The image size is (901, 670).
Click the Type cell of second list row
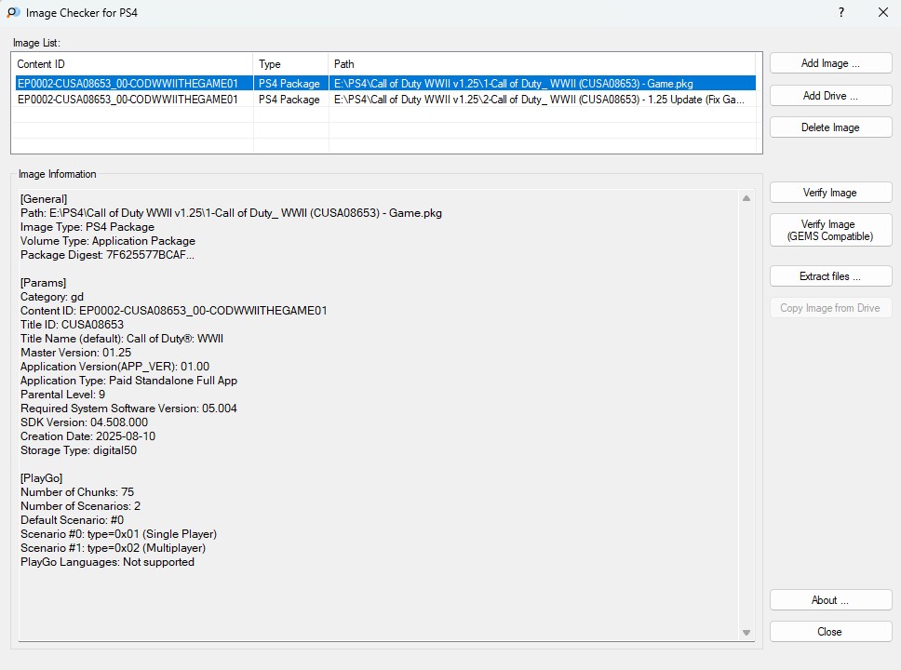click(289, 100)
